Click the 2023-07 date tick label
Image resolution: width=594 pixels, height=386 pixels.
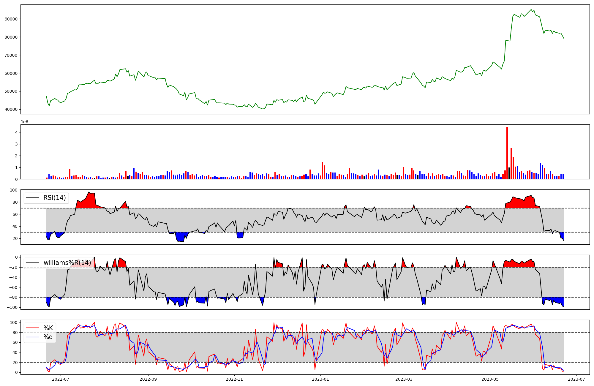coord(576,379)
